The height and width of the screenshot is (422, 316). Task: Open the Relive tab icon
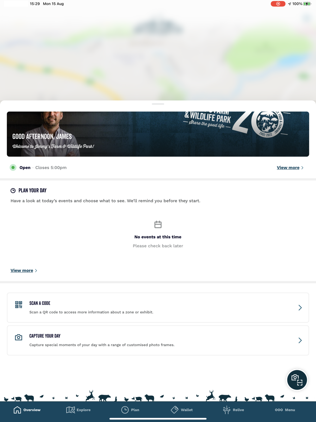pyautogui.click(x=227, y=410)
